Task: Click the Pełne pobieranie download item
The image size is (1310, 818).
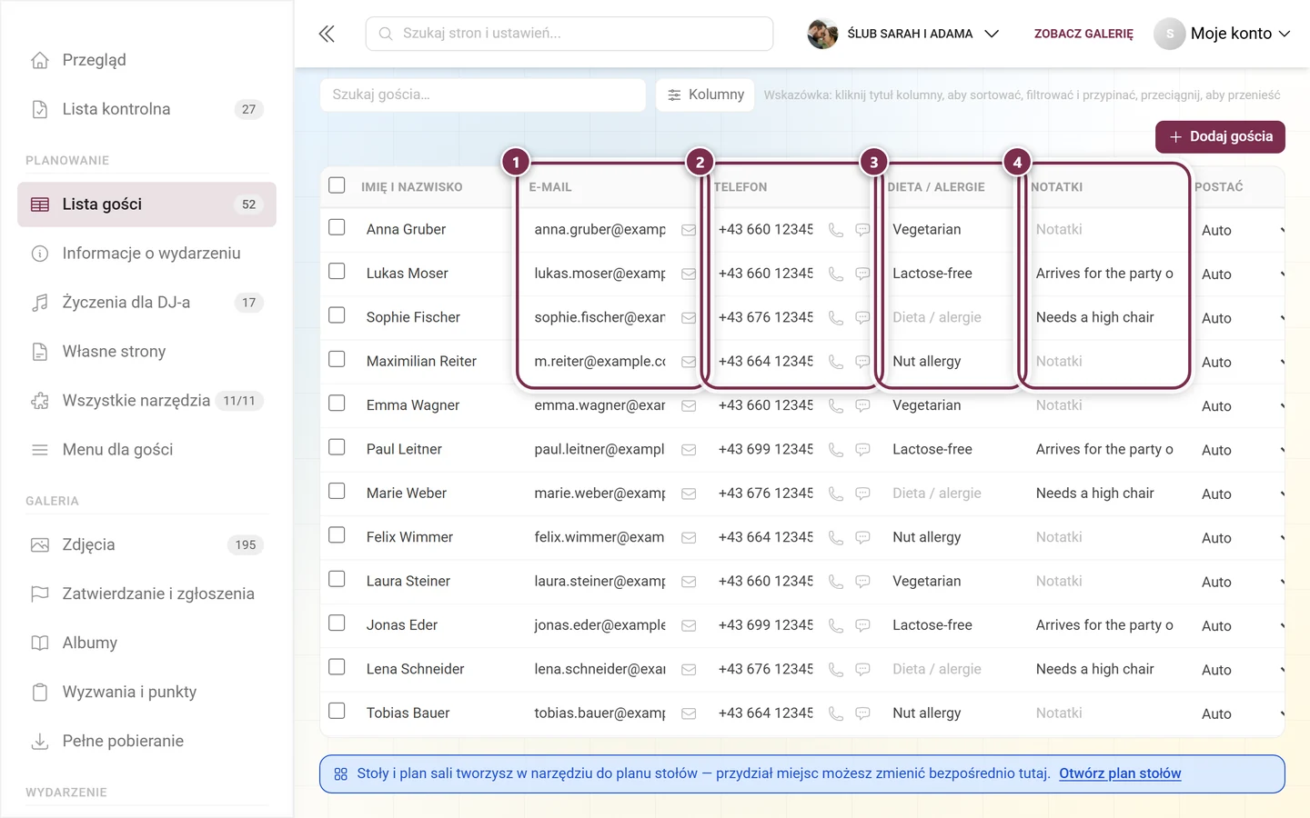Action: pyautogui.click(x=146, y=741)
